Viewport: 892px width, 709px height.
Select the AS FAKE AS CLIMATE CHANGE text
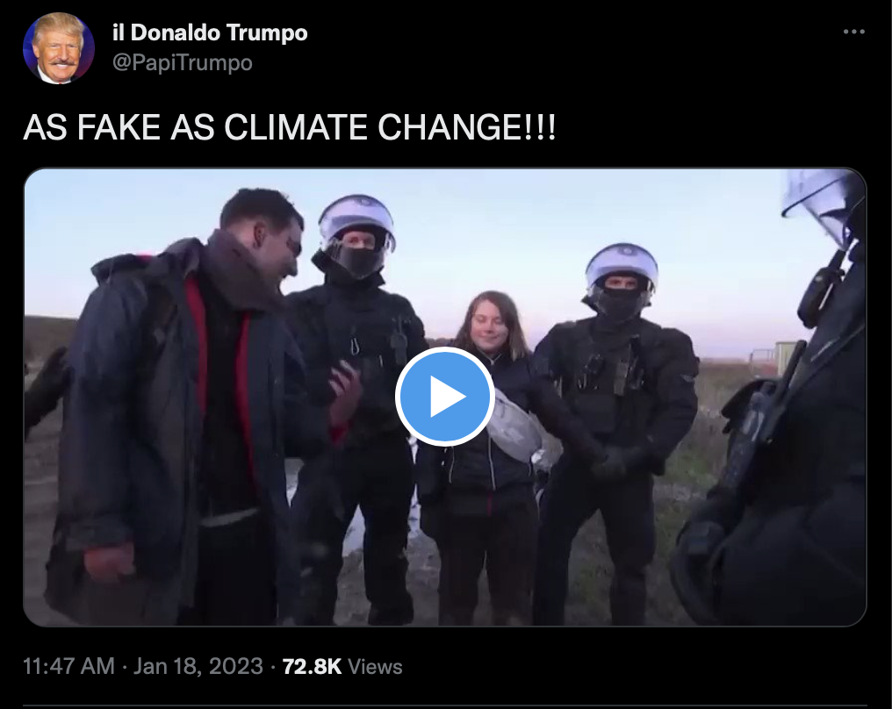tap(289, 126)
